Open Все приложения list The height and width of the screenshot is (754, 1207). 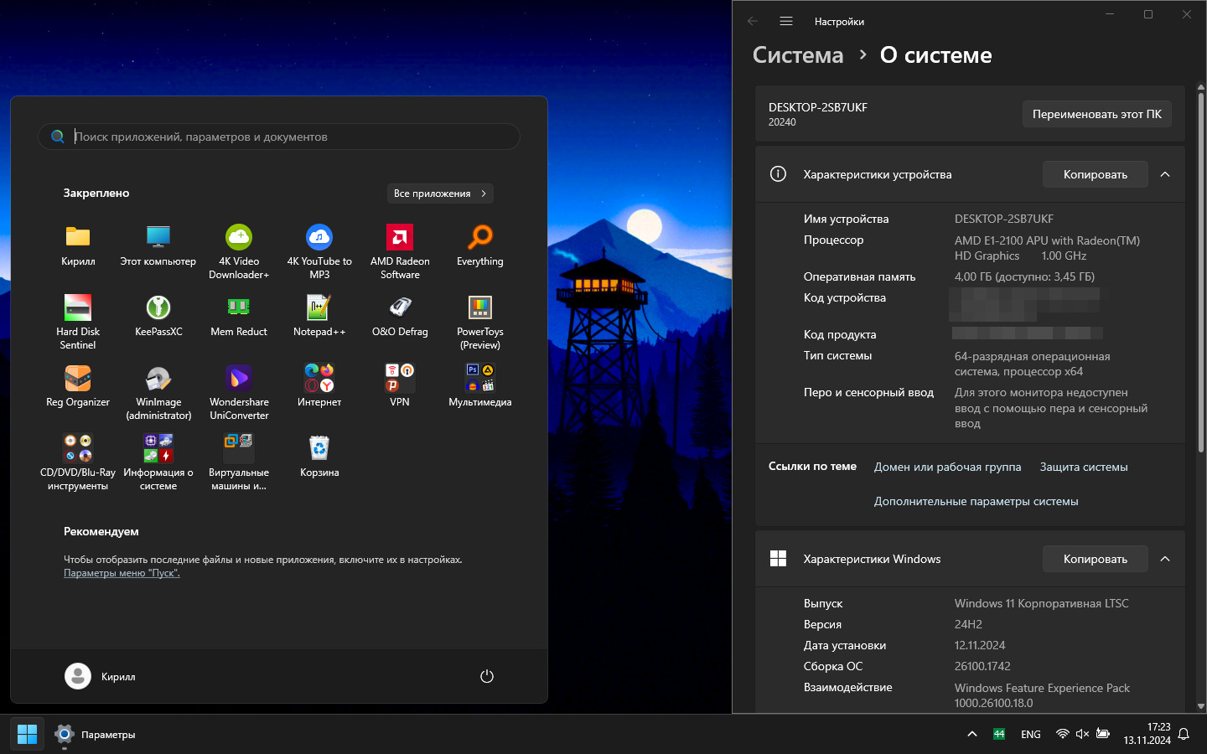point(440,194)
